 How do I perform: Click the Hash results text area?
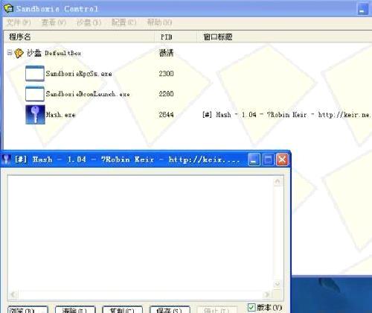(141, 233)
